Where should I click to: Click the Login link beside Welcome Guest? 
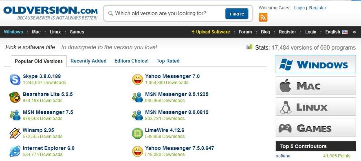coord(299,8)
